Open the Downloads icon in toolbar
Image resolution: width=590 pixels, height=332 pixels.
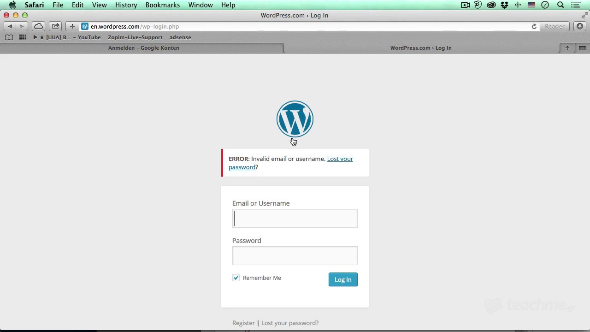580,26
